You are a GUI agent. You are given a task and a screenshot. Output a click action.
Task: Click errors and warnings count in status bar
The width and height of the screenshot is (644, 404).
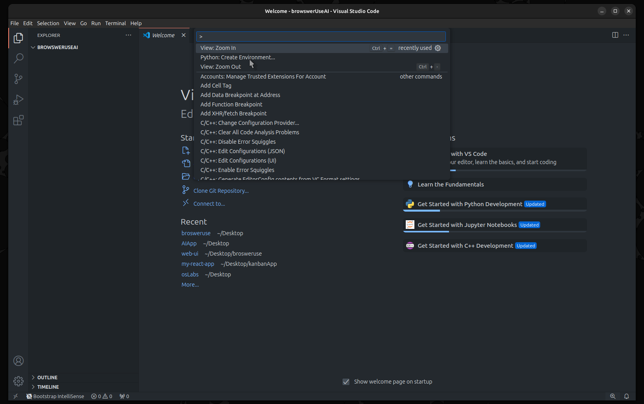click(102, 396)
